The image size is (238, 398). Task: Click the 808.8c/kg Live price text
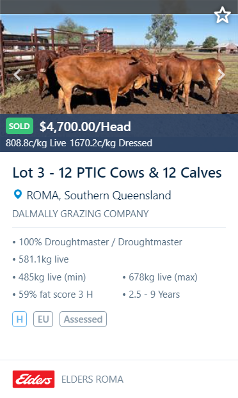coord(36,143)
